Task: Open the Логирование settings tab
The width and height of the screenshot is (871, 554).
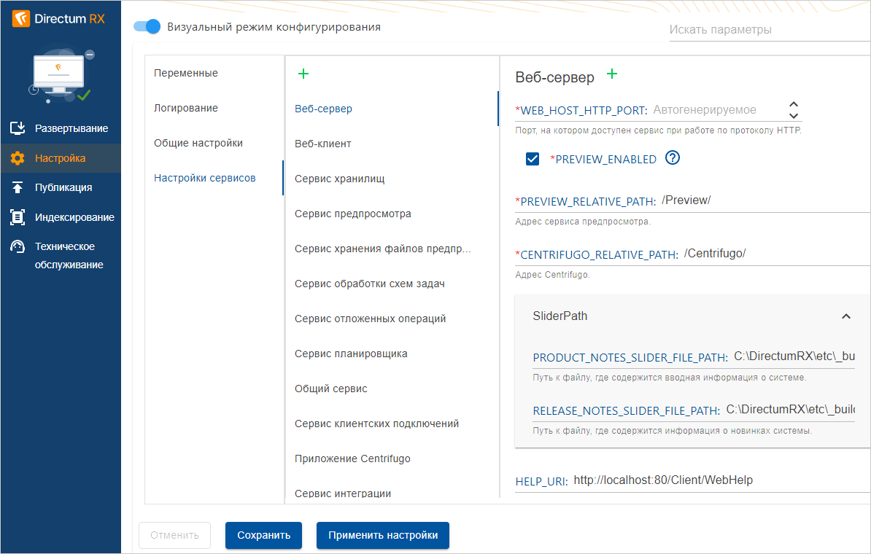Action: click(186, 108)
